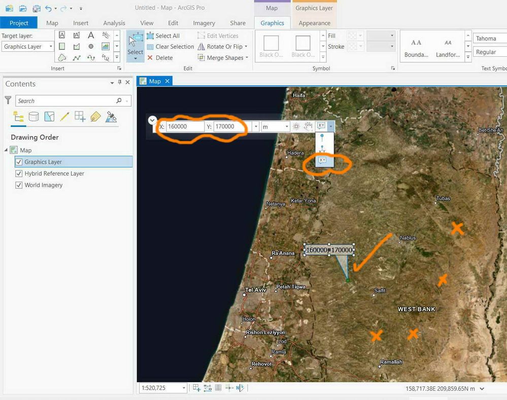Toggle World Imagery layer checkbox

click(19, 185)
